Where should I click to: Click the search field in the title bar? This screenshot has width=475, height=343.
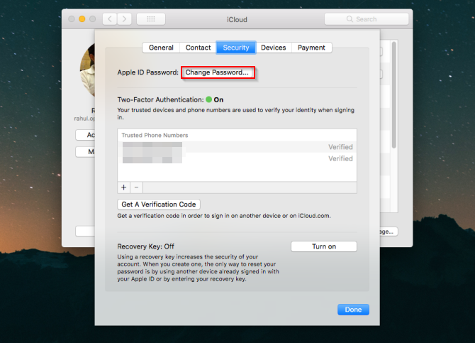[367, 19]
